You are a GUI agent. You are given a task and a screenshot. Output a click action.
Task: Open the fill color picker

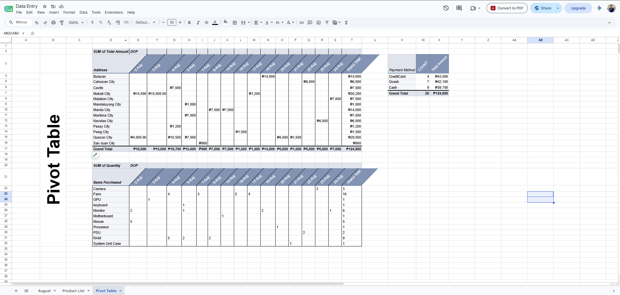(225, 22)
